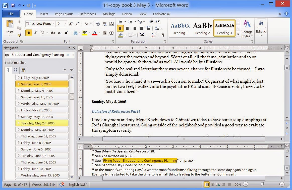The image size is (292, 190).
Task: Toggle Bold formatting button
Action: click(x=29, y=33)
